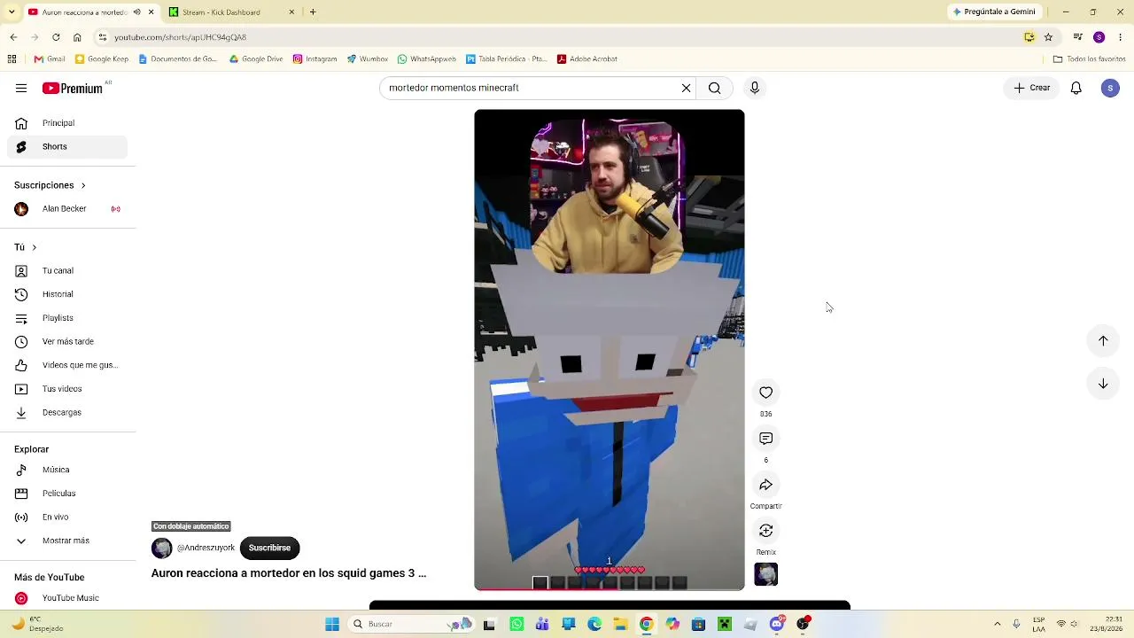The height and width of the screenshot is (638, 1134).
Task: Open Ver más tarde list
Action: point(67,341)
